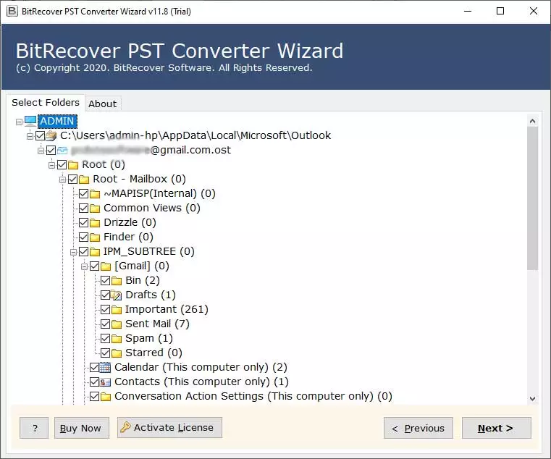The width and height of the screenshot is (551, 459).
Task: Select the Starred (0) label
Action: pyautogui.click(x=153, y=353)
